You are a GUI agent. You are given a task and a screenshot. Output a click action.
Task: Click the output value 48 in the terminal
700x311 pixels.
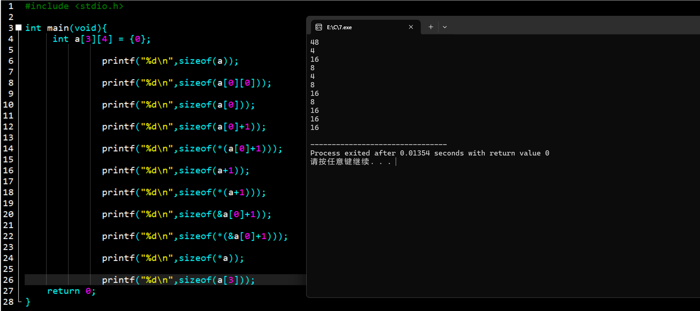[x=315, y=42]
